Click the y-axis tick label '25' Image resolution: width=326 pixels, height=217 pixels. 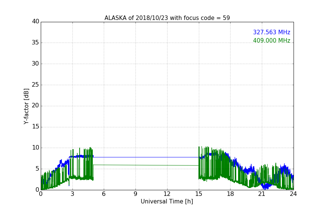point(35,85)
